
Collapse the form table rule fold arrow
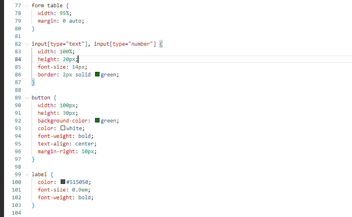tap(27, 6)
